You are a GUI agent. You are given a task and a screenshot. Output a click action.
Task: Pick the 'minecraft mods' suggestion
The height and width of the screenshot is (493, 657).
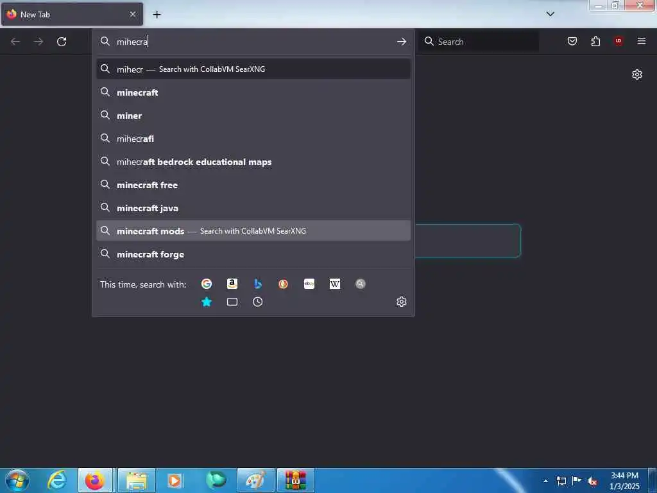253,230
